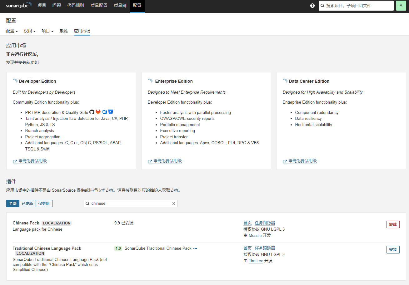Viewport: 409px width, 285px height.
Task: Open 任务跟踪器 link for Traditional Chinese Pack
Action: [265, 248]
